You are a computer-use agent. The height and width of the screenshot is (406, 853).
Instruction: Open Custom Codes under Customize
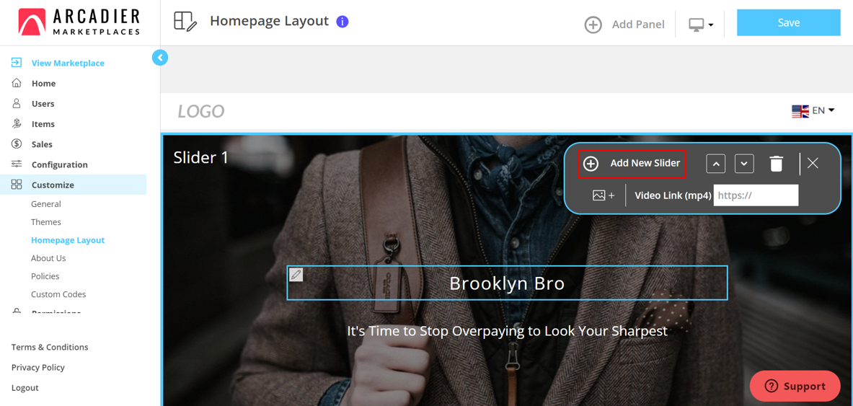pyautogui.click(x=58, y=294)
